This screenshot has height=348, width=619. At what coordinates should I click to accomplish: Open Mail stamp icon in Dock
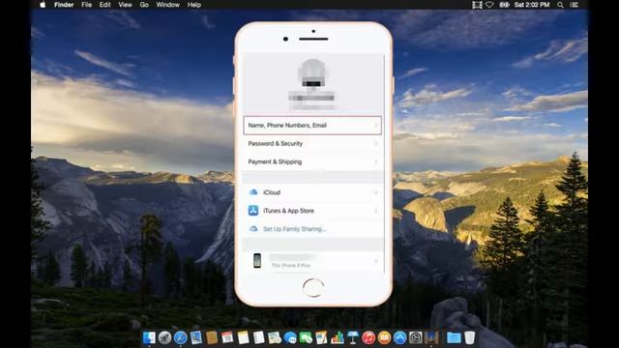[x=195, y=337]
